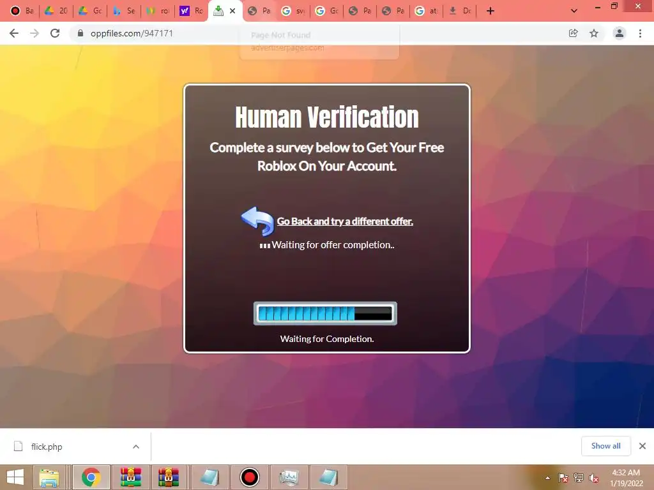Close the active oppfiles tab
The width and height of the screenshot is (654, 490).
coord(232,11)
